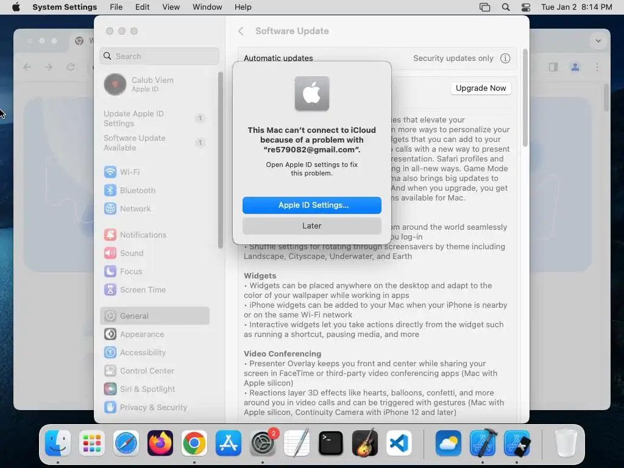
Task: Switch to Google Chrome in Dock
Action: click(x=194, y=443)
